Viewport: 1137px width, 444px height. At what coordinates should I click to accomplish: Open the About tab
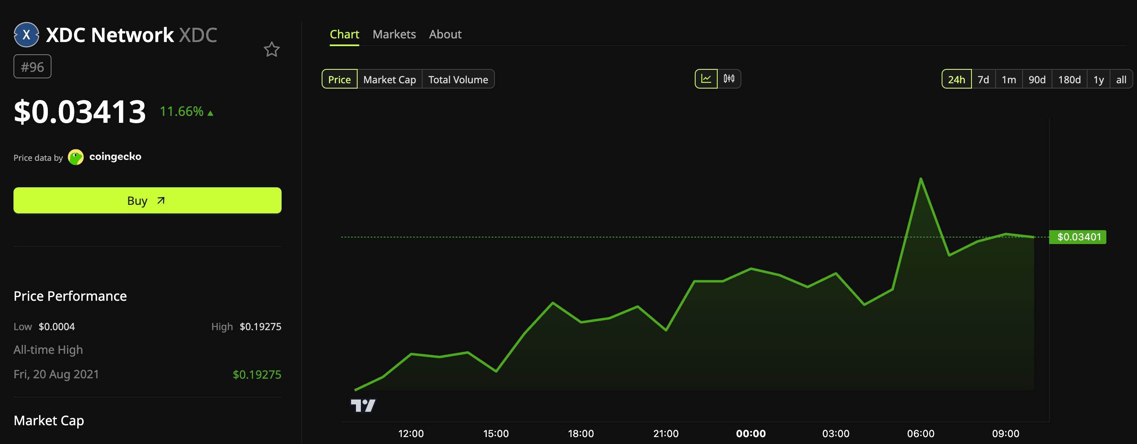tap(445, 34)
